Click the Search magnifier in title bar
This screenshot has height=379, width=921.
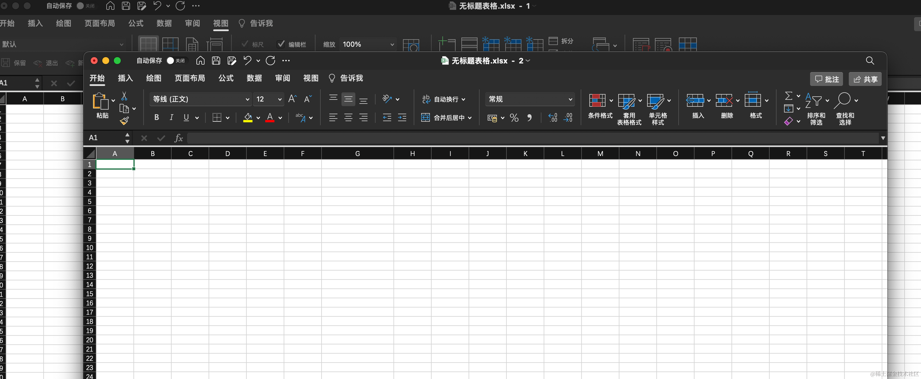click(x=870, y=61)
